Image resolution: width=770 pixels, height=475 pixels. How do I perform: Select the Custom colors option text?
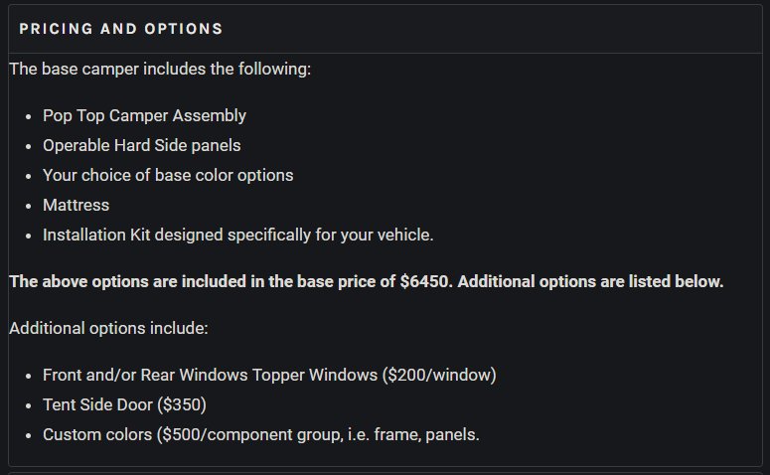[97, 434]
